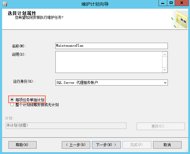This screenshot has height=154, width=190.
Task: Click the description box scroll up arrow
Action: click(165, 54)
